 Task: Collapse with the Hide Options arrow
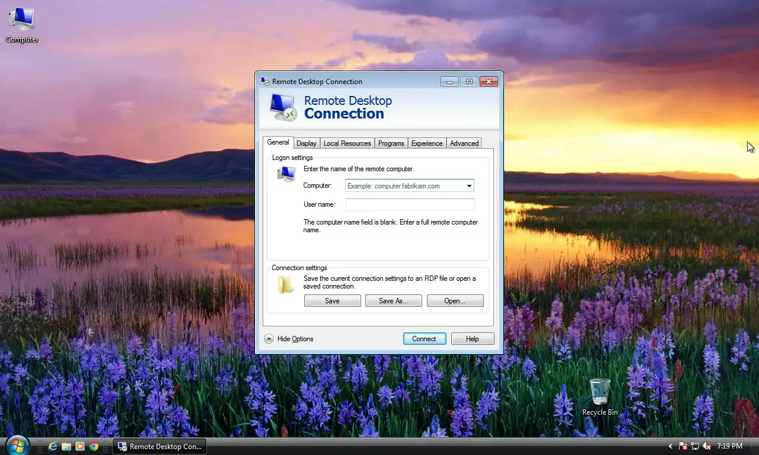coord(269,339)
